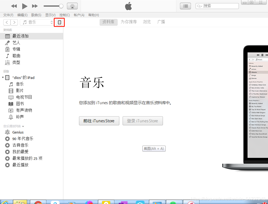Skip forward to the next track

[x=35, y=6]
